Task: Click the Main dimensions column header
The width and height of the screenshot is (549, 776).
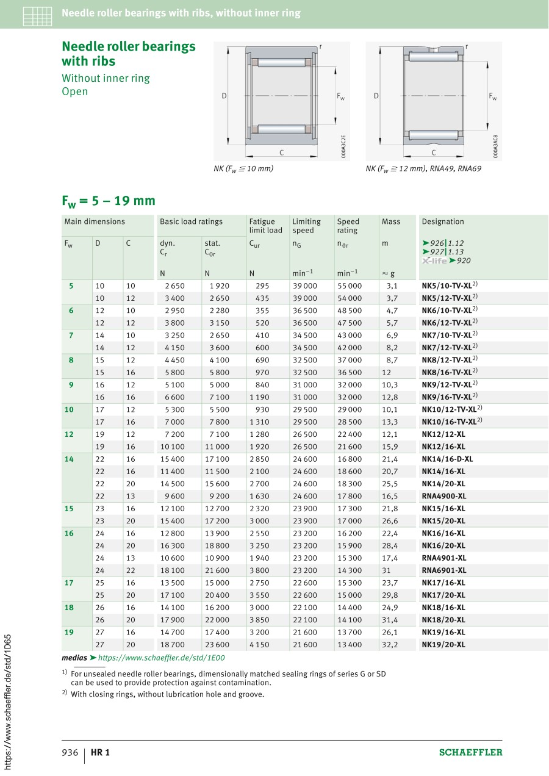Action: [95, 221]
